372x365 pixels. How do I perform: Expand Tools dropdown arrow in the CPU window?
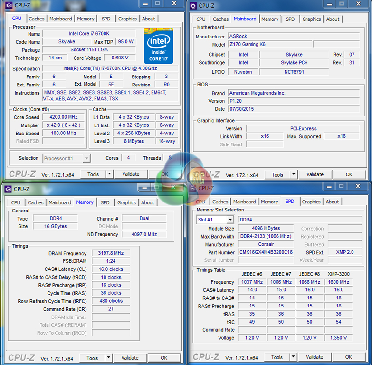coord(109,174)
